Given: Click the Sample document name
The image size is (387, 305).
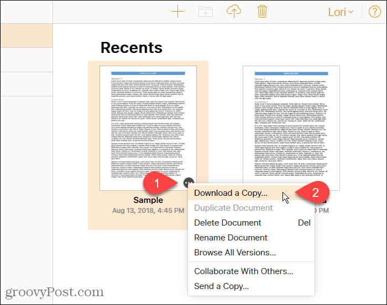Looking at the screenshot, I should (x=148, y=200).
